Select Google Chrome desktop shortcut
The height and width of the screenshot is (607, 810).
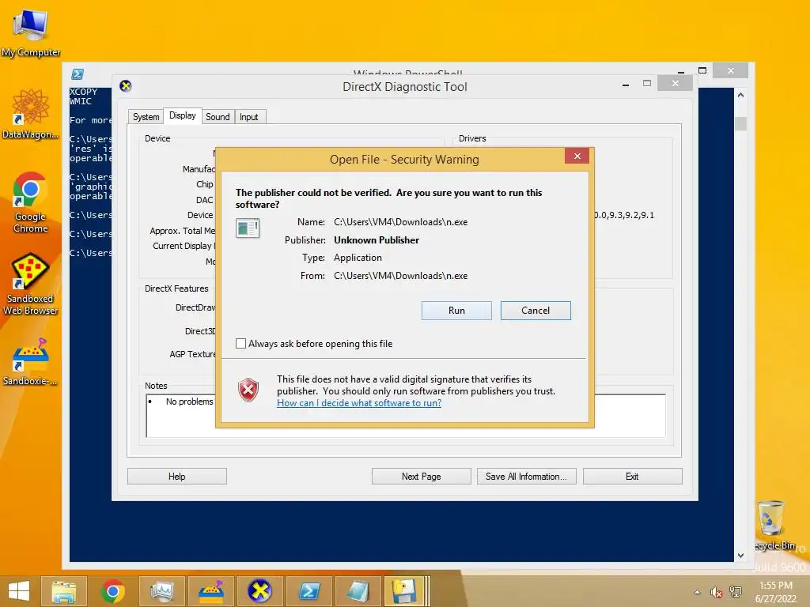[x=31, y=202]
